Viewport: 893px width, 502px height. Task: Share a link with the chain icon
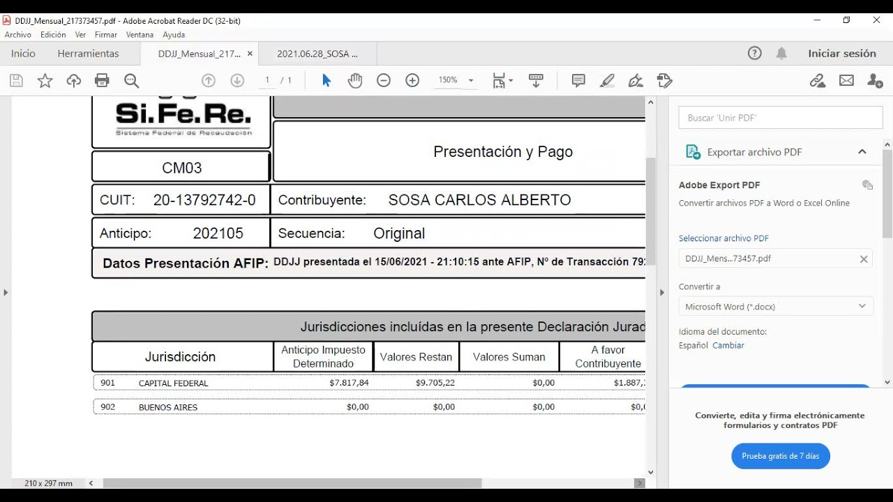(818, 81)
